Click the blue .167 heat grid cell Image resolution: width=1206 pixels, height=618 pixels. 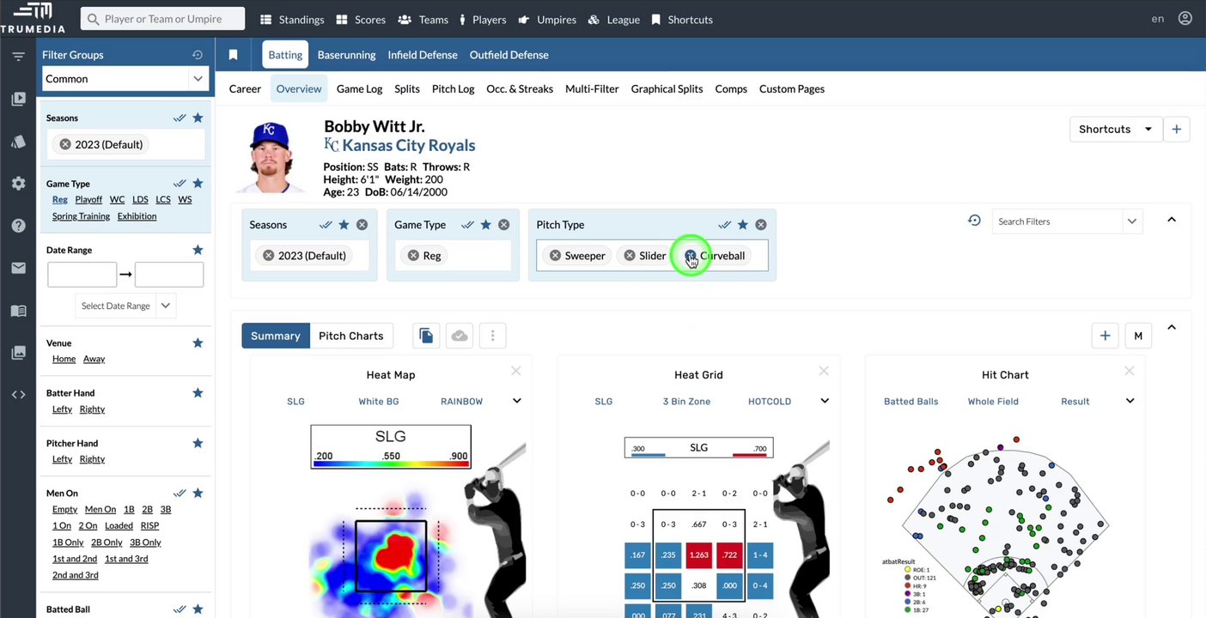click(637, 555)
